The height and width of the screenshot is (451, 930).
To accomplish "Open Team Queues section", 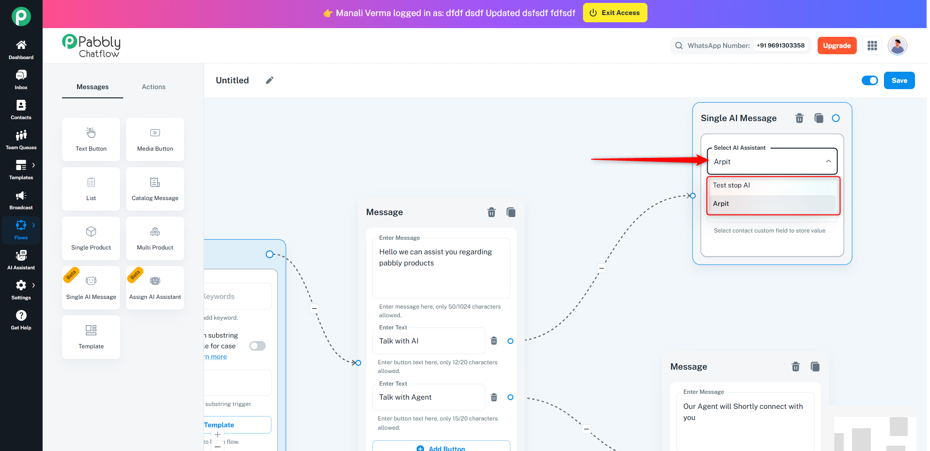I will coord(21,140).
